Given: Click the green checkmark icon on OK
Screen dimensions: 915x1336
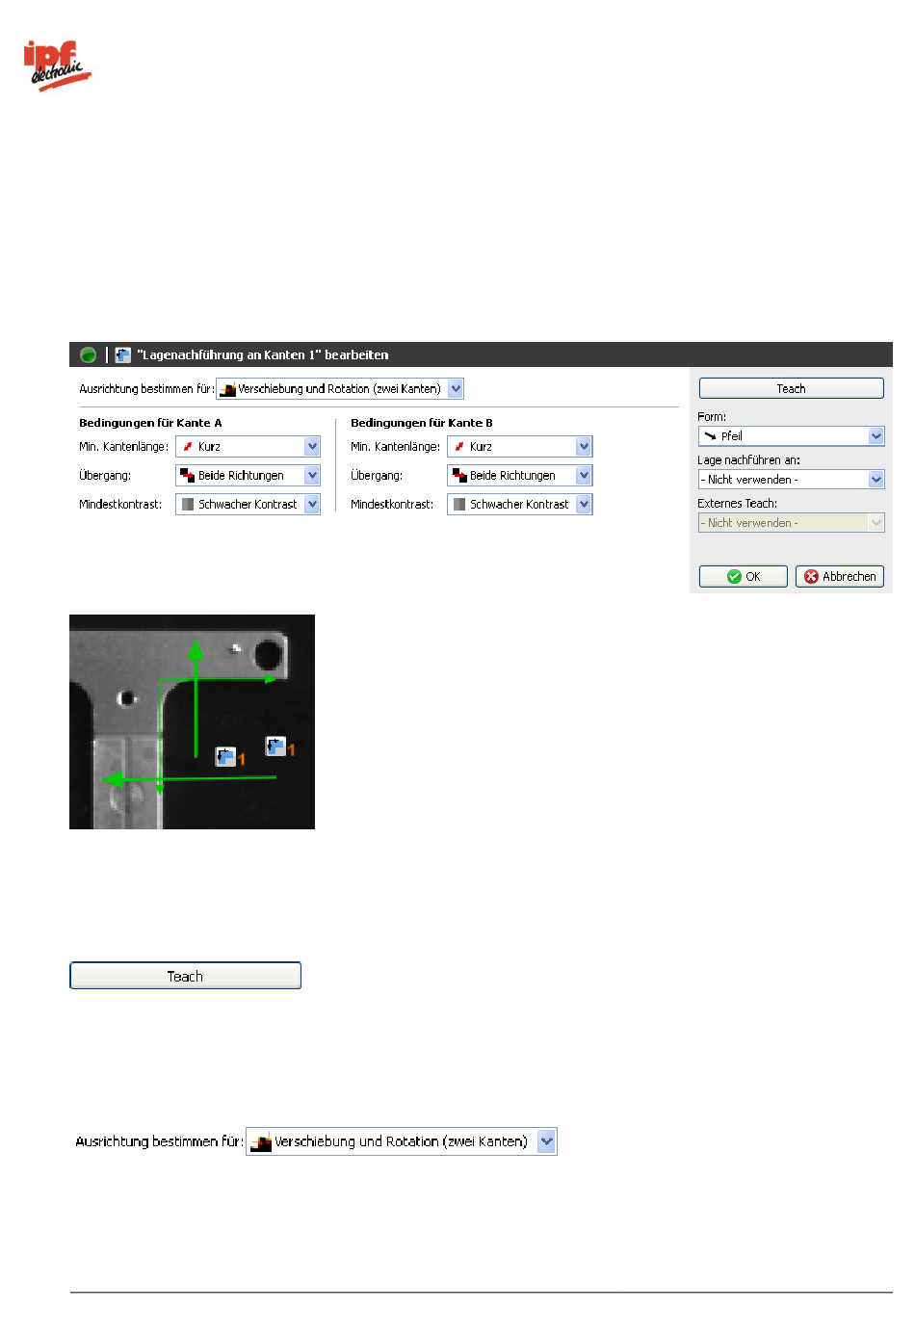Looking at the screenshot, I should 734,576.
